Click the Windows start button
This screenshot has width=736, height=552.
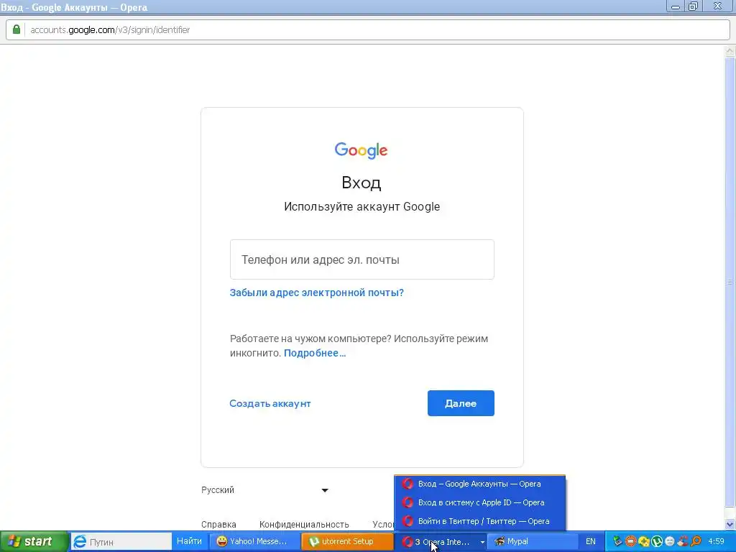[x=34, y=542]
